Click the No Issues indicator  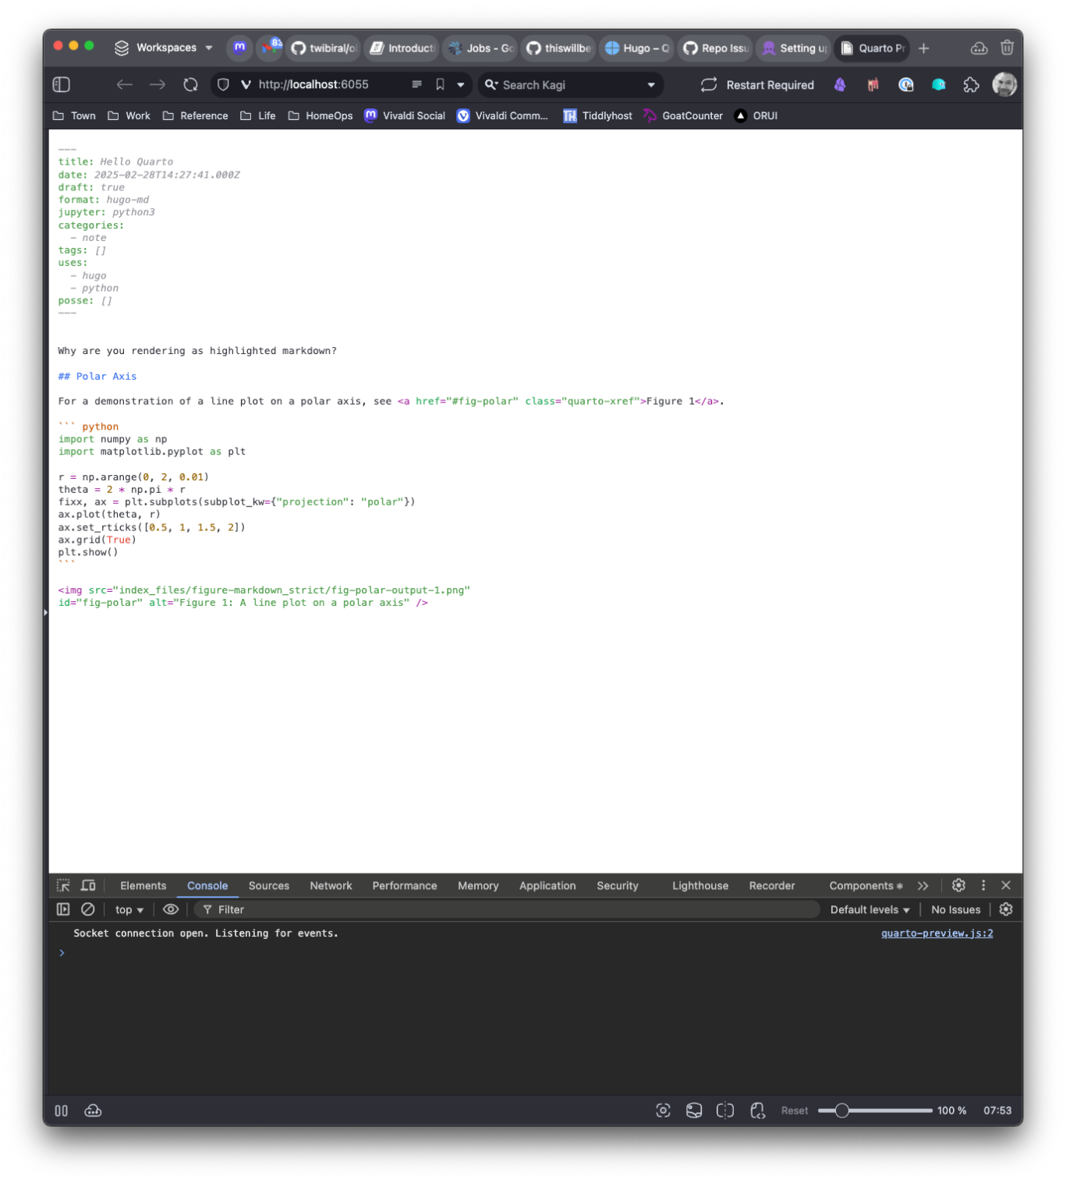click(956, 910)
